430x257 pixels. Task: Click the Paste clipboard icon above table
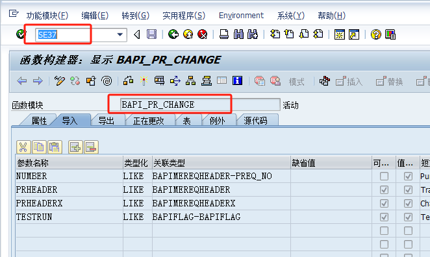click(x=55, y=147)
